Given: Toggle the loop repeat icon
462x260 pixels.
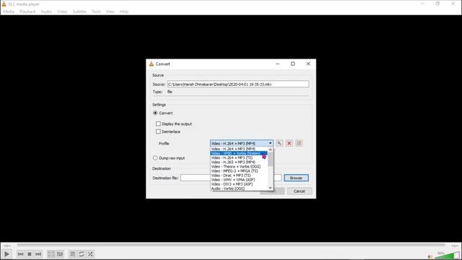Looking at the screenshot, I should click(82, 254).
